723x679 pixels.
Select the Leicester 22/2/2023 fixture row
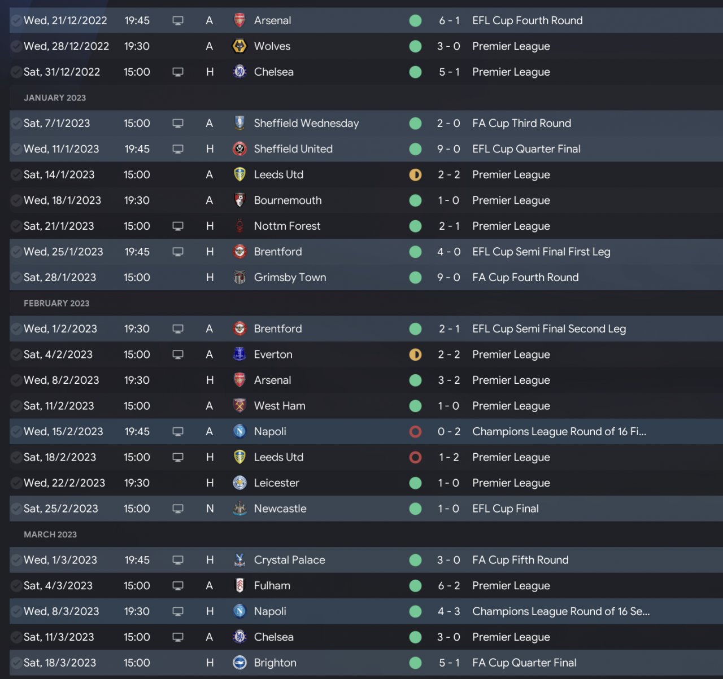(366, 483)
